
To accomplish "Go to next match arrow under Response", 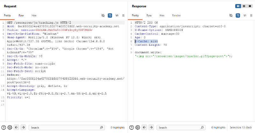I will 151,127.
